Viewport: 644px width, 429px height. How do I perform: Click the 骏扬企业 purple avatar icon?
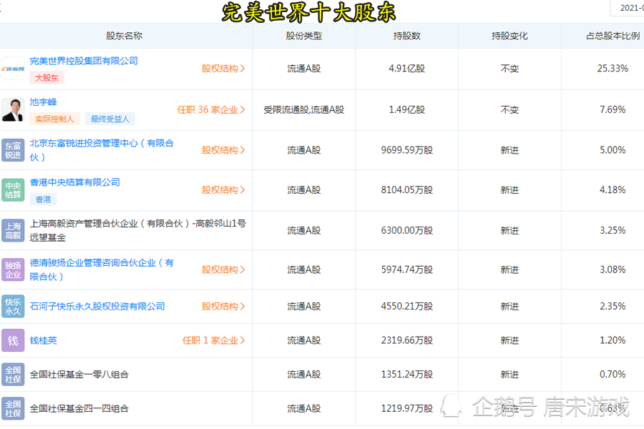point(13,270)
